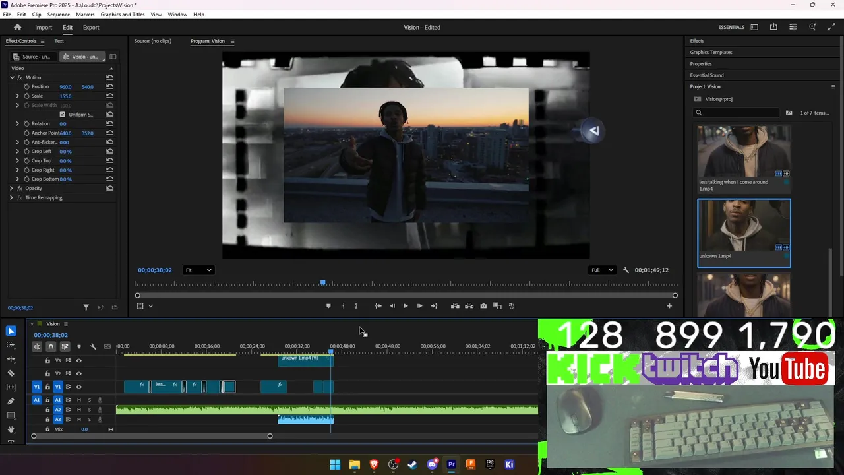Viewport: 844px width, 475px height.
Task: Open the Markers menu
Action: click(x=85, y=15)
